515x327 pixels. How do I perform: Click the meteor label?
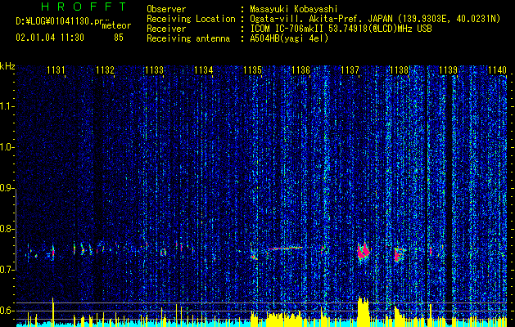(x=116, y=25)
